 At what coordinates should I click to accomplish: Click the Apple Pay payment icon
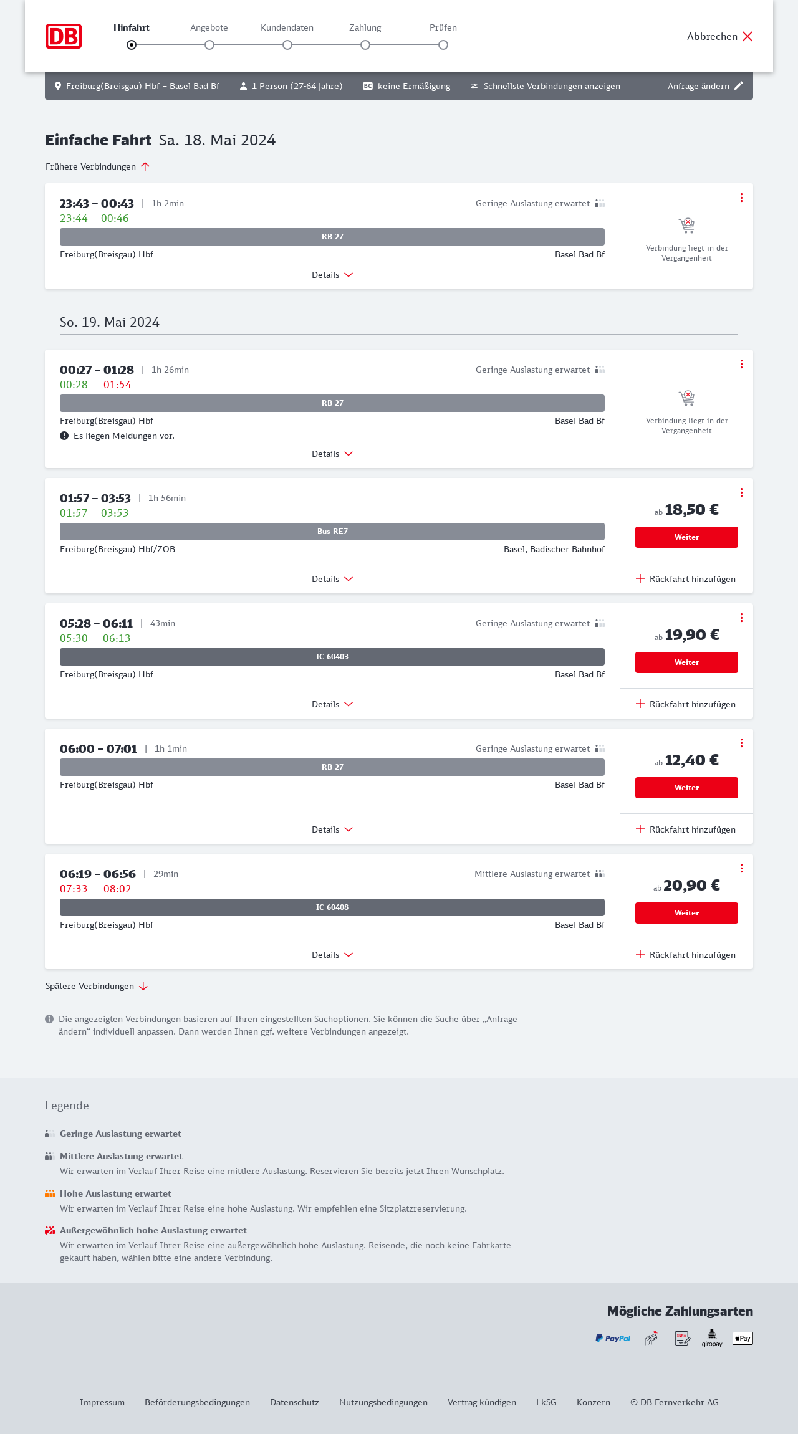click(743, 1338)
